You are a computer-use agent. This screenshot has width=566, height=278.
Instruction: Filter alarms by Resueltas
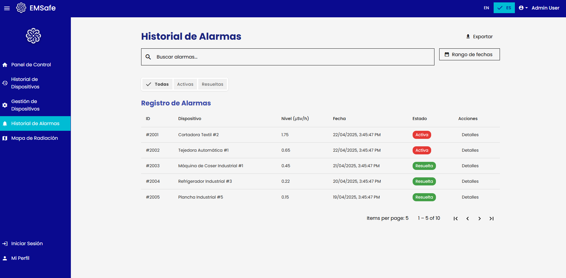(213, 84)
